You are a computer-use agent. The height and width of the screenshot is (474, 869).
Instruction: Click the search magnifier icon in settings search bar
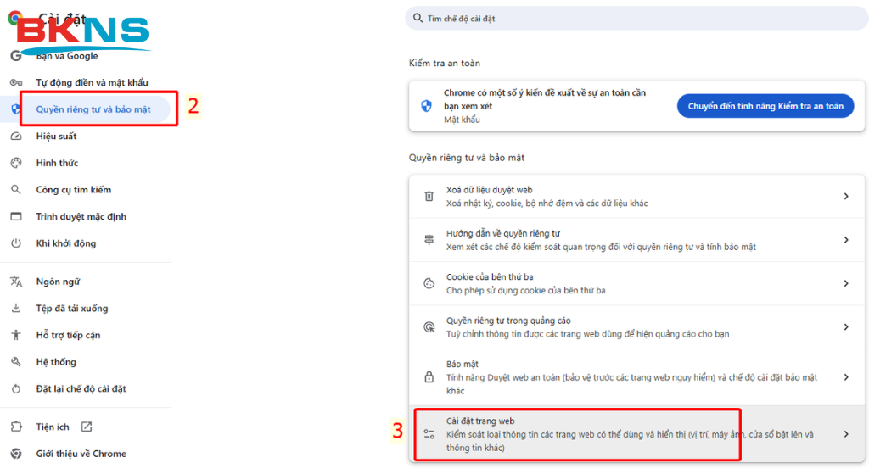(x=418, y=19)
